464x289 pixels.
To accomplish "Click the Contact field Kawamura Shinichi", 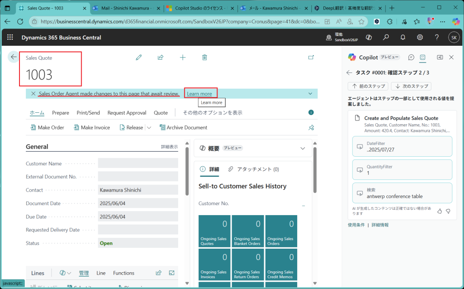I will click(138, 190).
